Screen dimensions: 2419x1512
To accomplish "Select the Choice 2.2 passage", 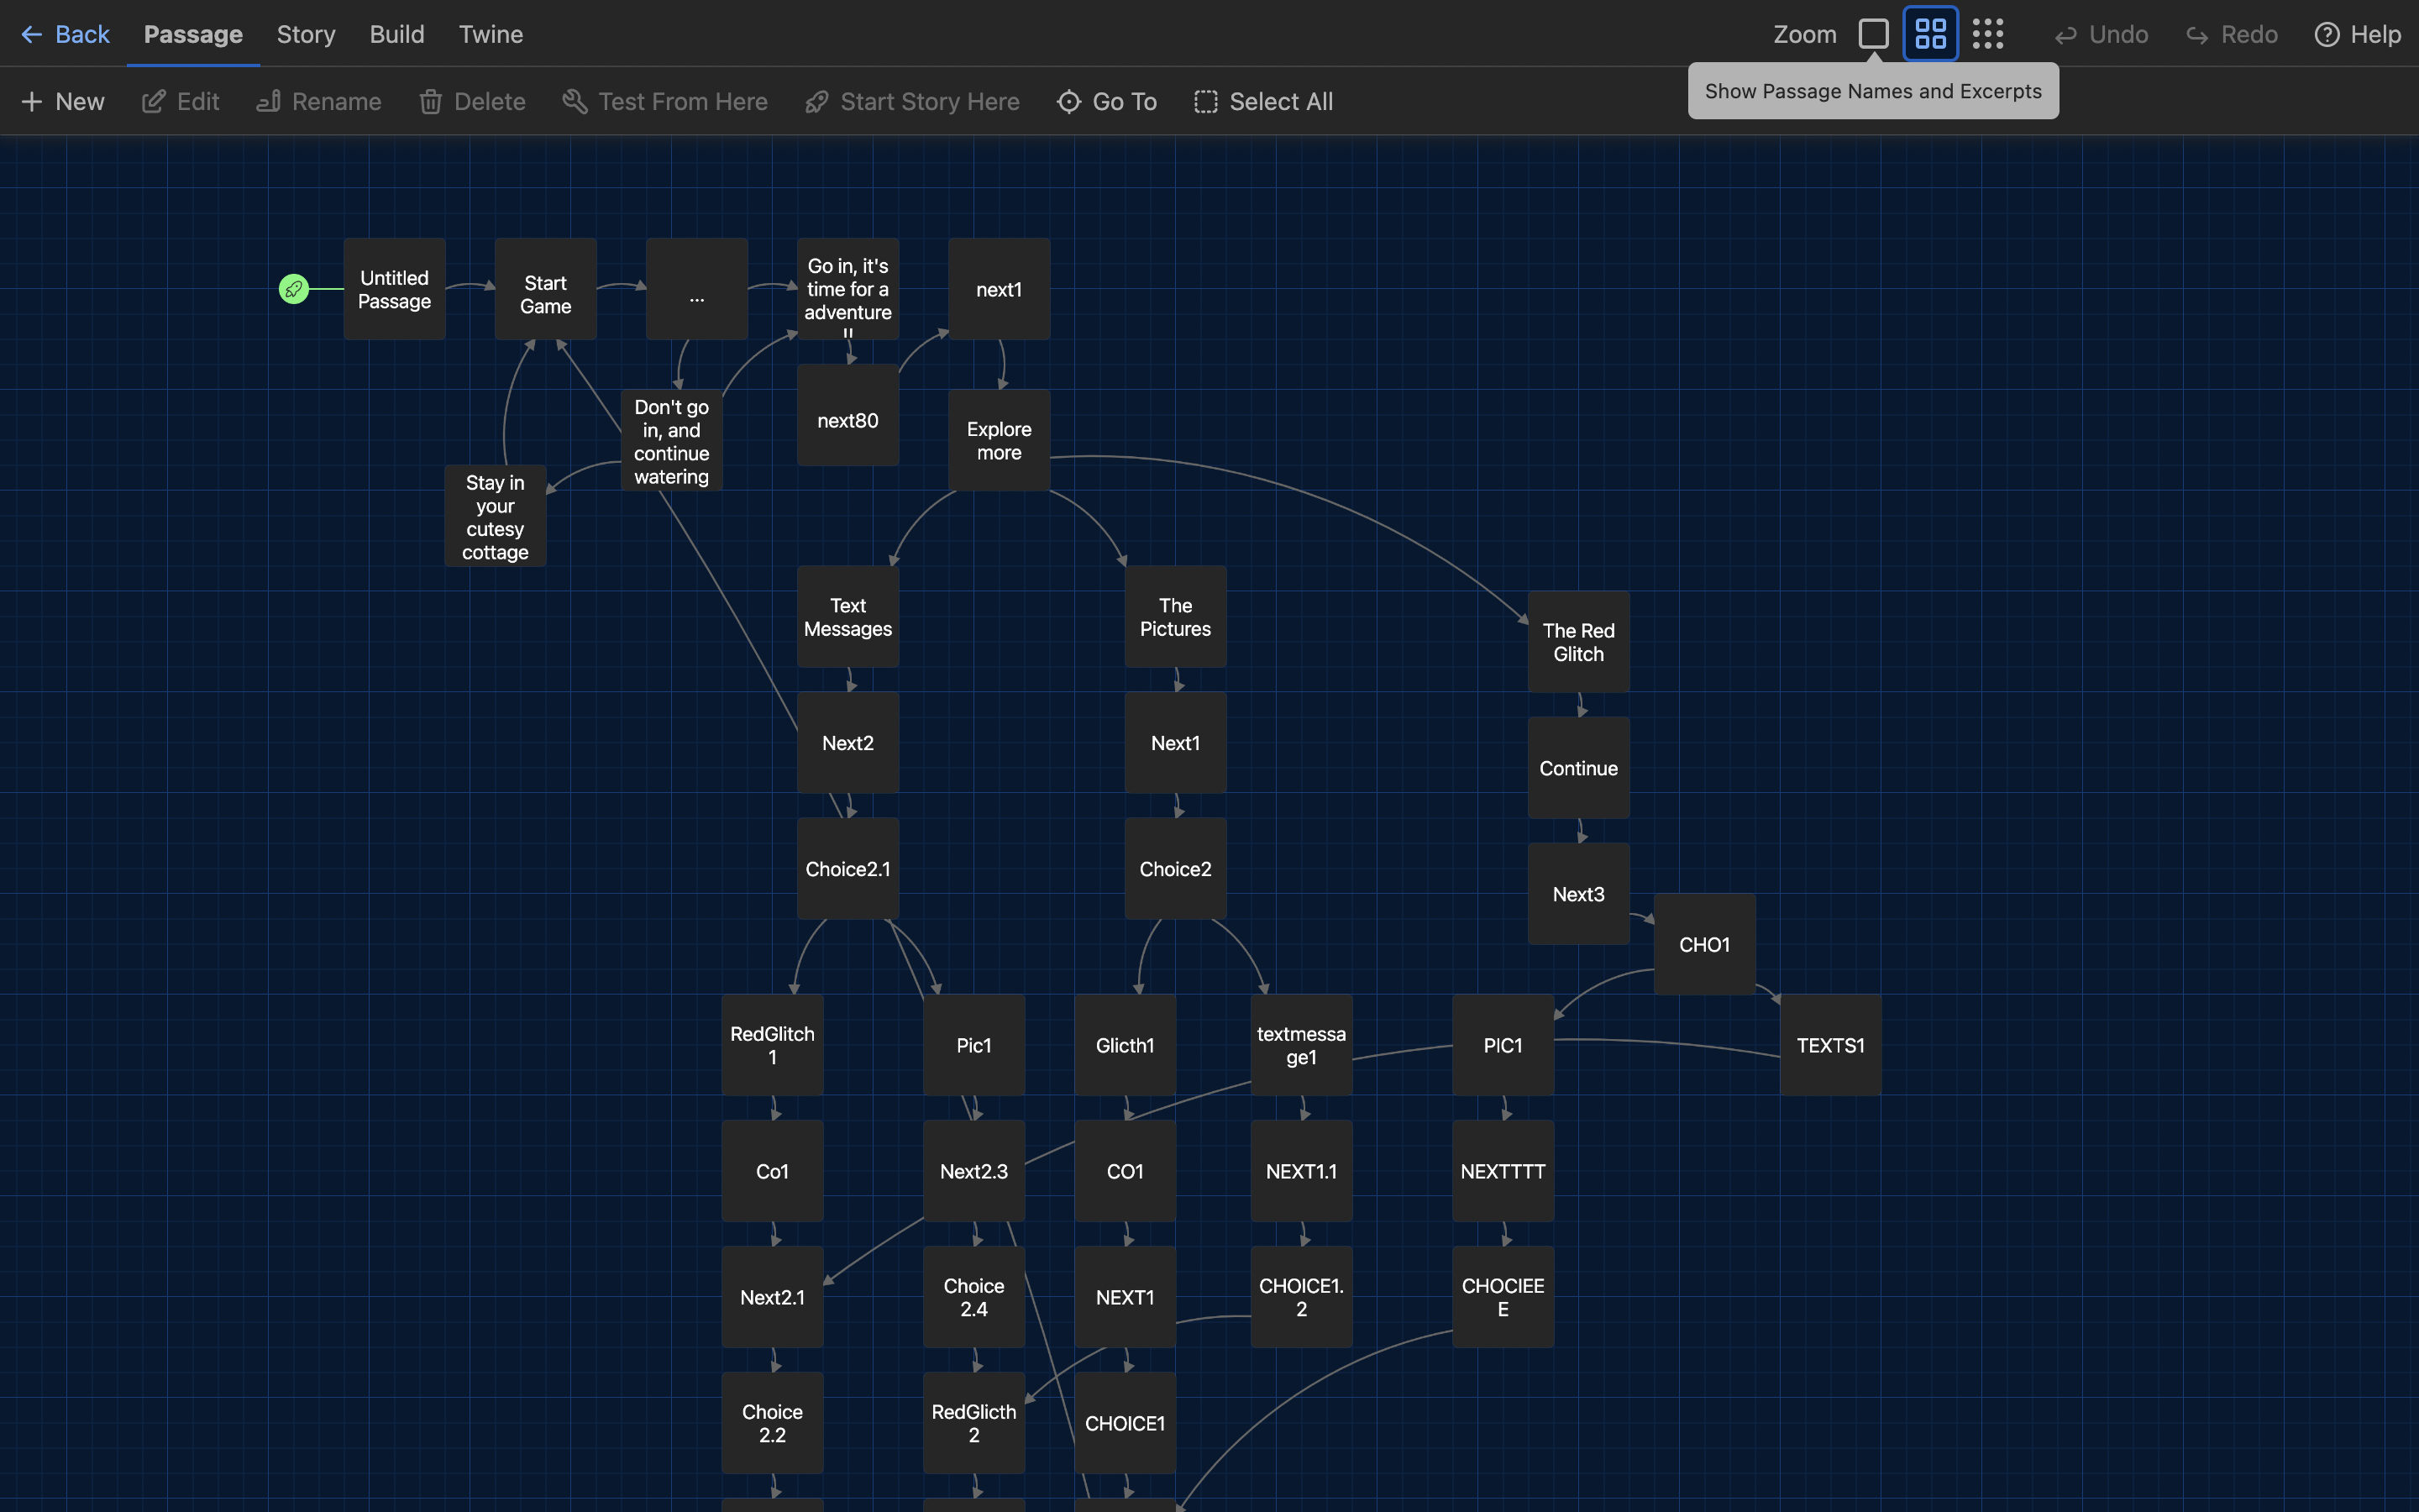I will [x=772, y=1423].
